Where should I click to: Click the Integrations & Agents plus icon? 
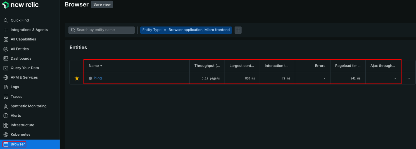pyautogui.click(x=6, y=30)
